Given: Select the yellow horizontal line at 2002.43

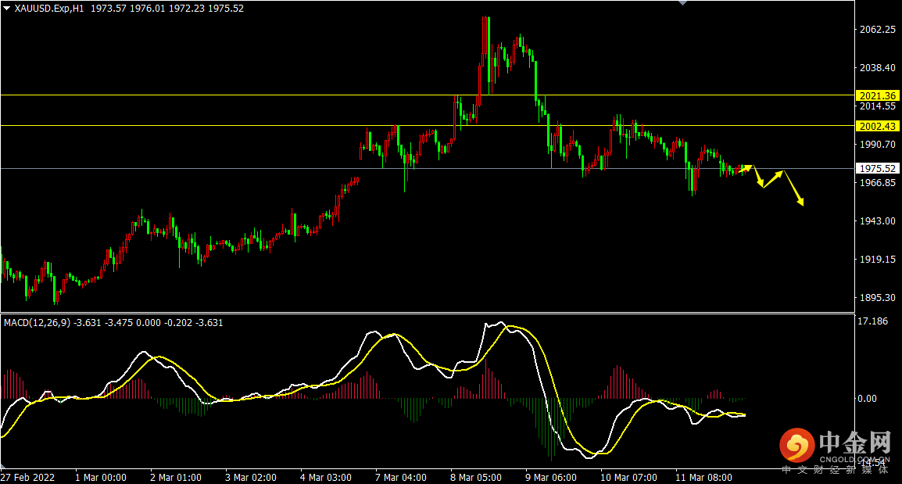Looking at the screenshot, I should (428, 125).
